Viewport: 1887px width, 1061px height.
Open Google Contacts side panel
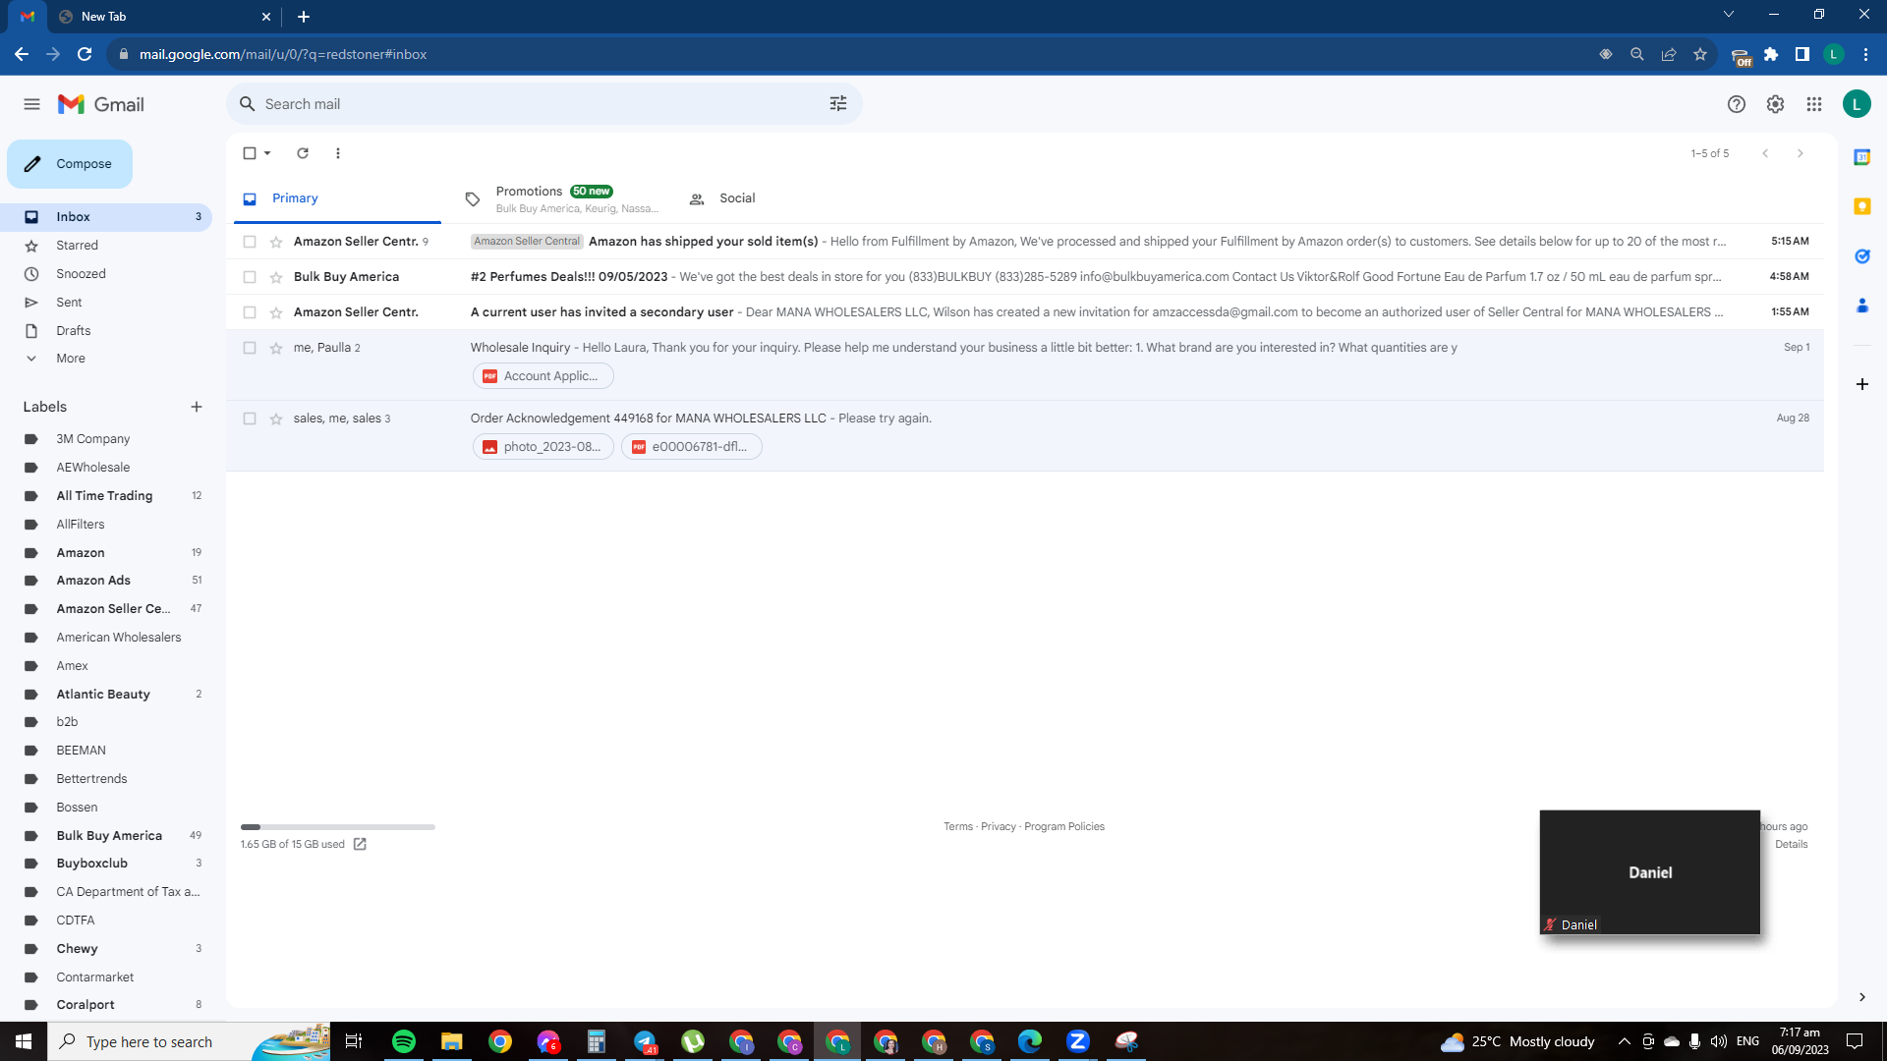[1862, 306]
